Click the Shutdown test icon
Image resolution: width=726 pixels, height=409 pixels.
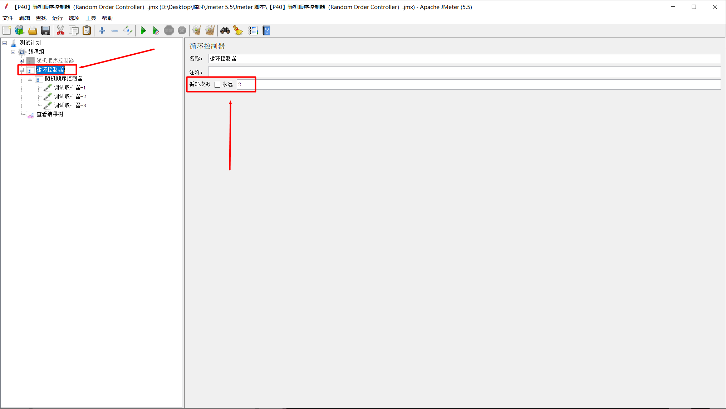(182, 31)
